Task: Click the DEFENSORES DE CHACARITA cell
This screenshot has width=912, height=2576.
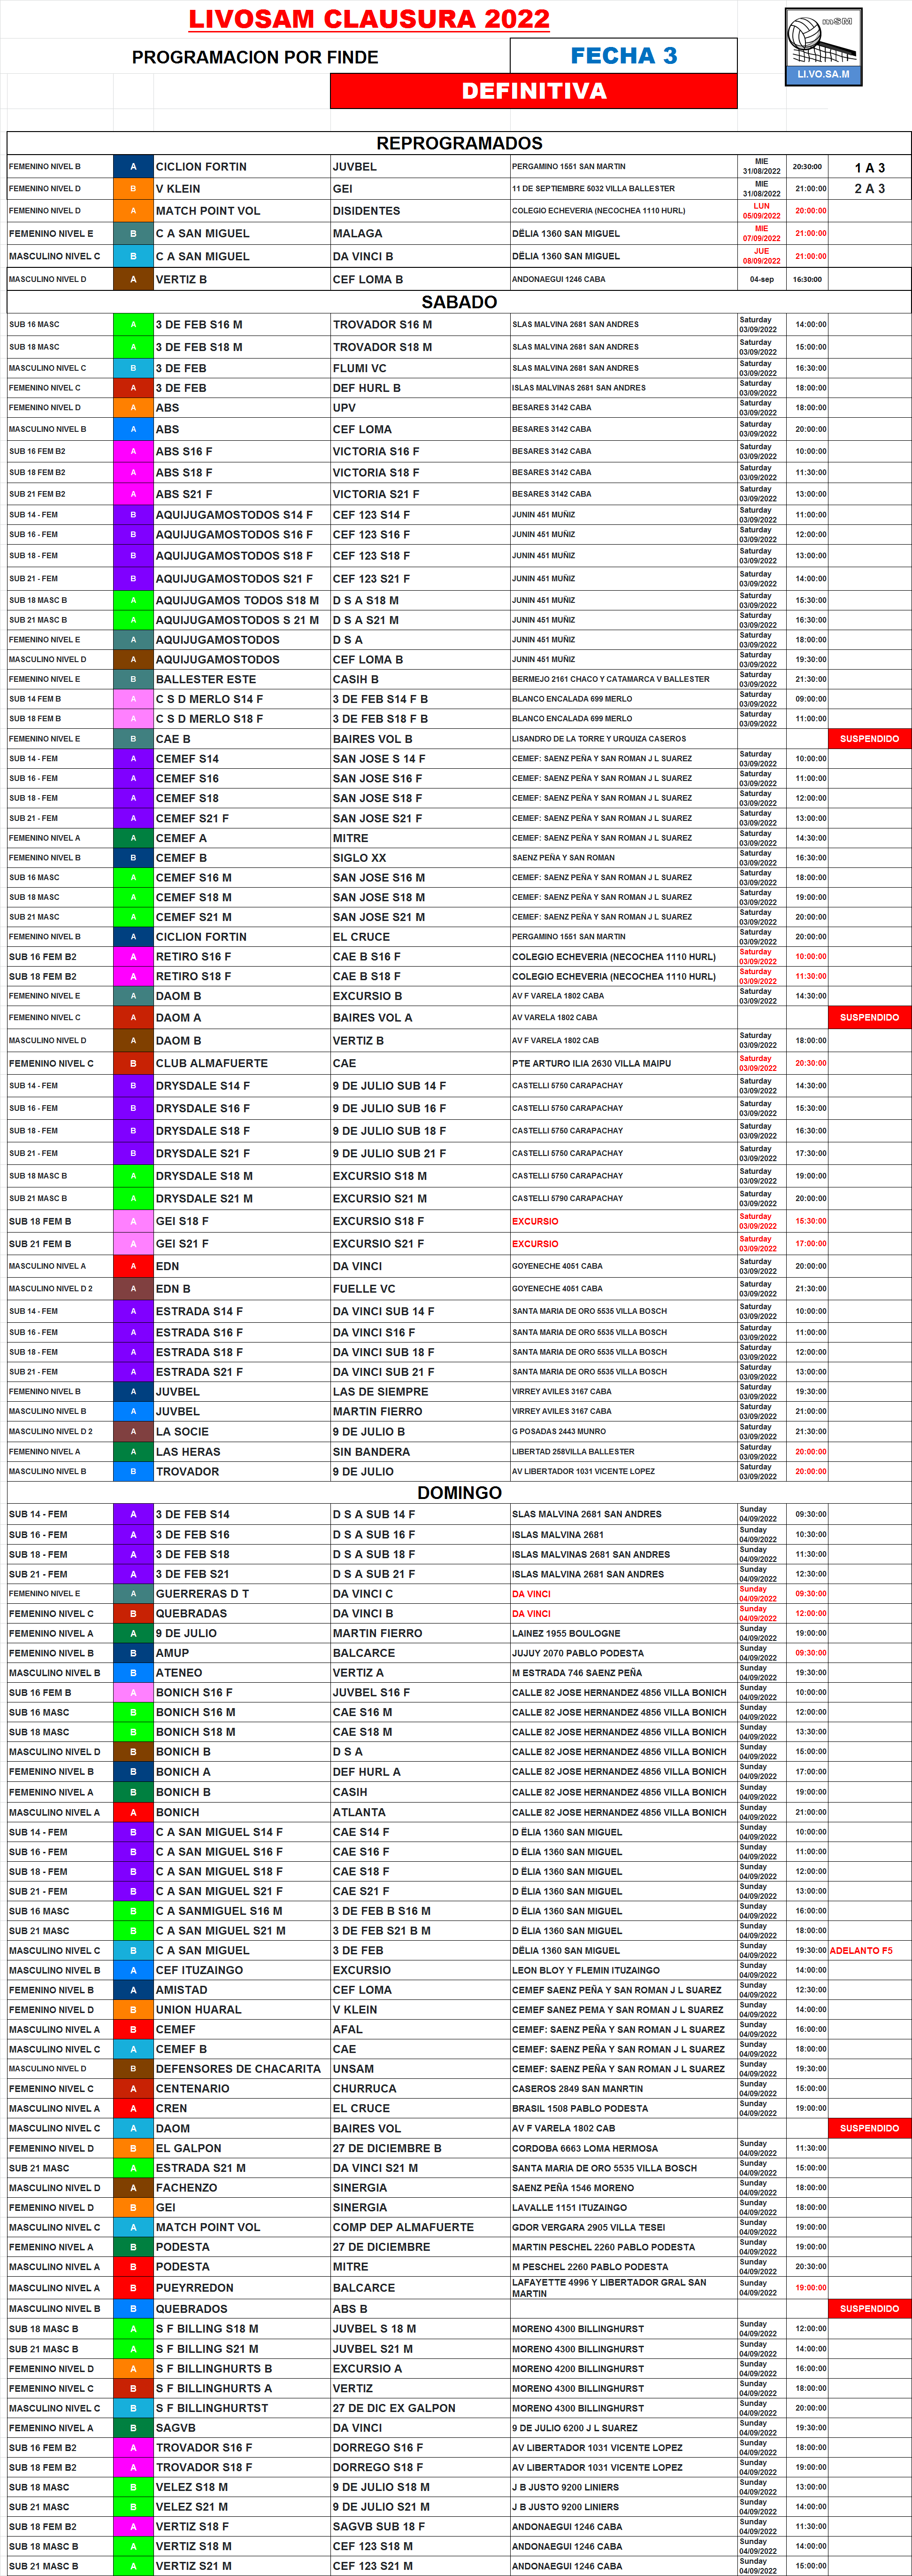Action: coord(242,2069)
